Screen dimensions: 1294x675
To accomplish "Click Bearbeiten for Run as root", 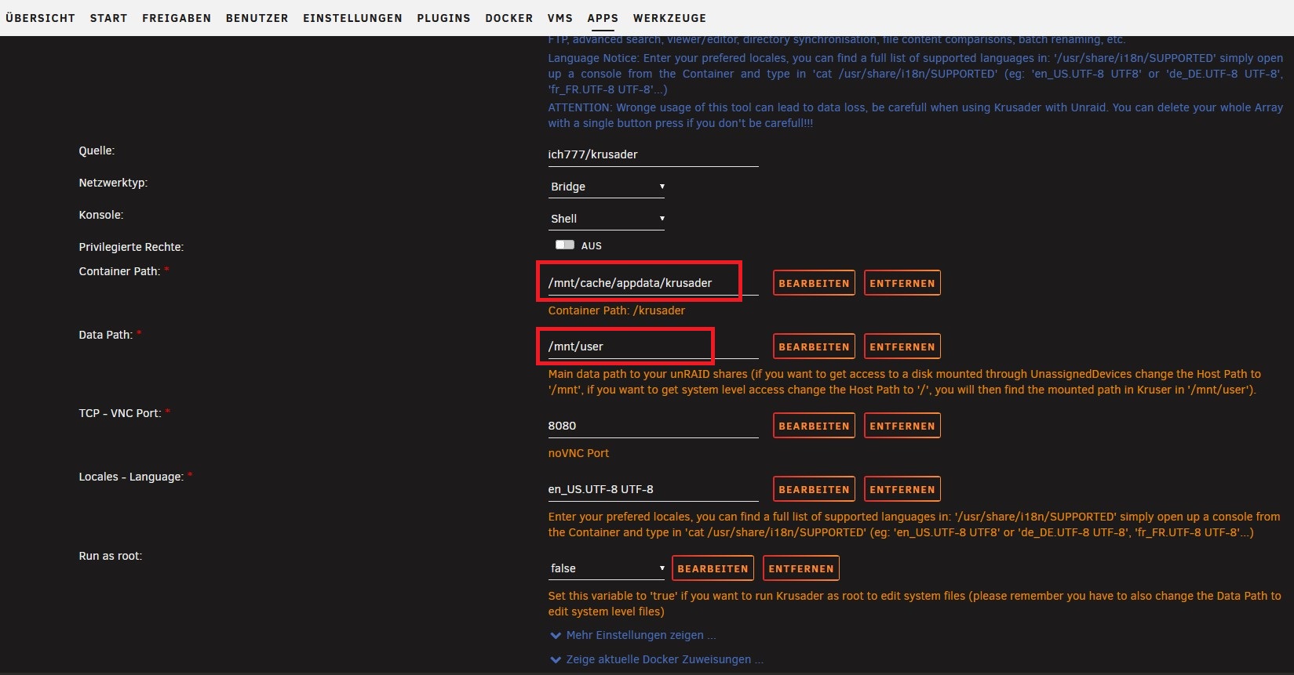I will [x=713, y=568].
